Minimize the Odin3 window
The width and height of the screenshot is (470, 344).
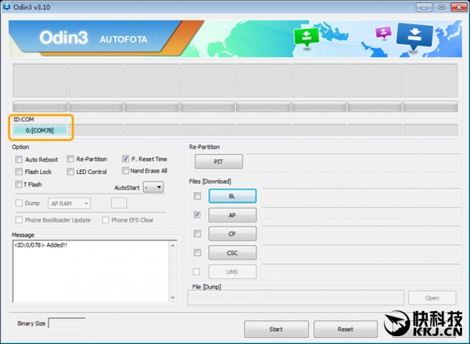[x=424, y=7]
